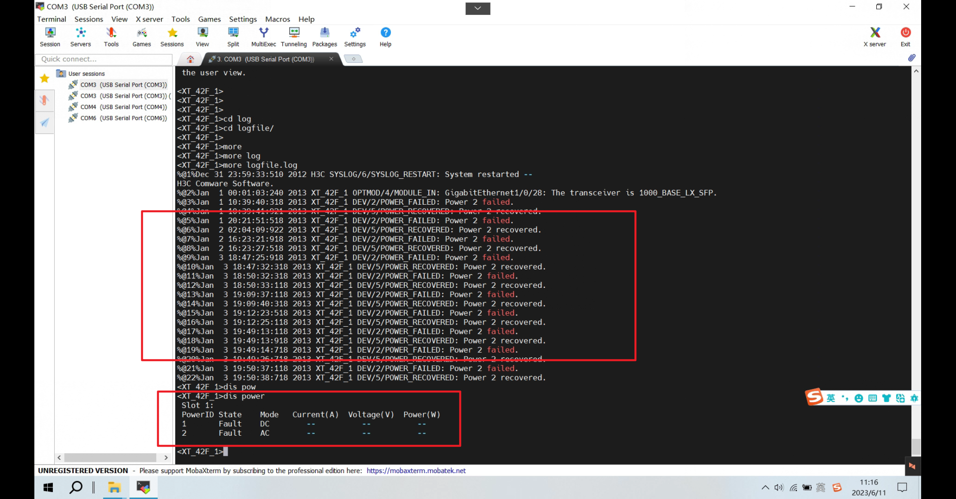Open the Windows Start menu
This screenshot has height=499, width=956.
(48, 488)
